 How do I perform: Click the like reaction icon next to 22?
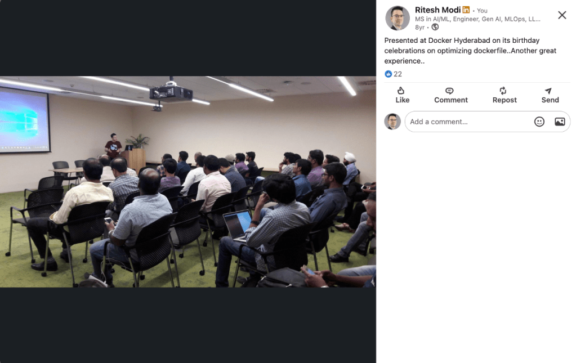[389, 74]
